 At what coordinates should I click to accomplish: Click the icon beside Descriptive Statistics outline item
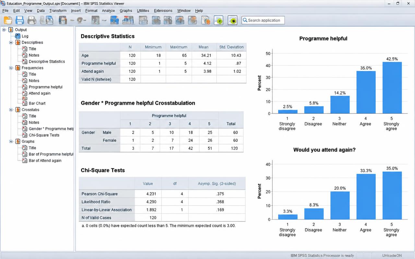25,62
